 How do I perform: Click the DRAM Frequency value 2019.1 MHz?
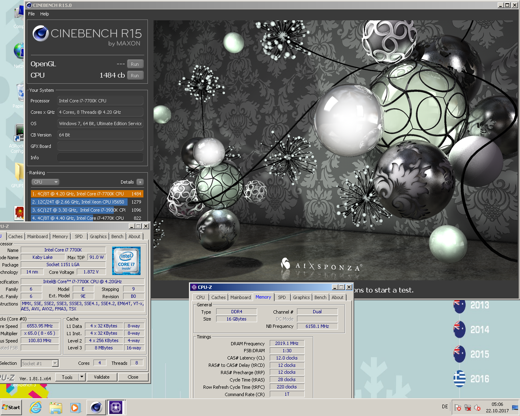point(287,343)
